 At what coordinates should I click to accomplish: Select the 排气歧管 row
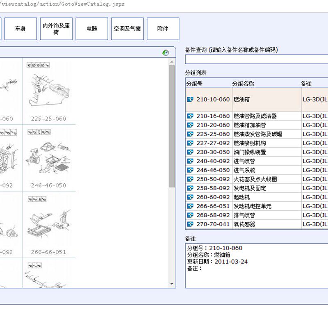(257, 215)
